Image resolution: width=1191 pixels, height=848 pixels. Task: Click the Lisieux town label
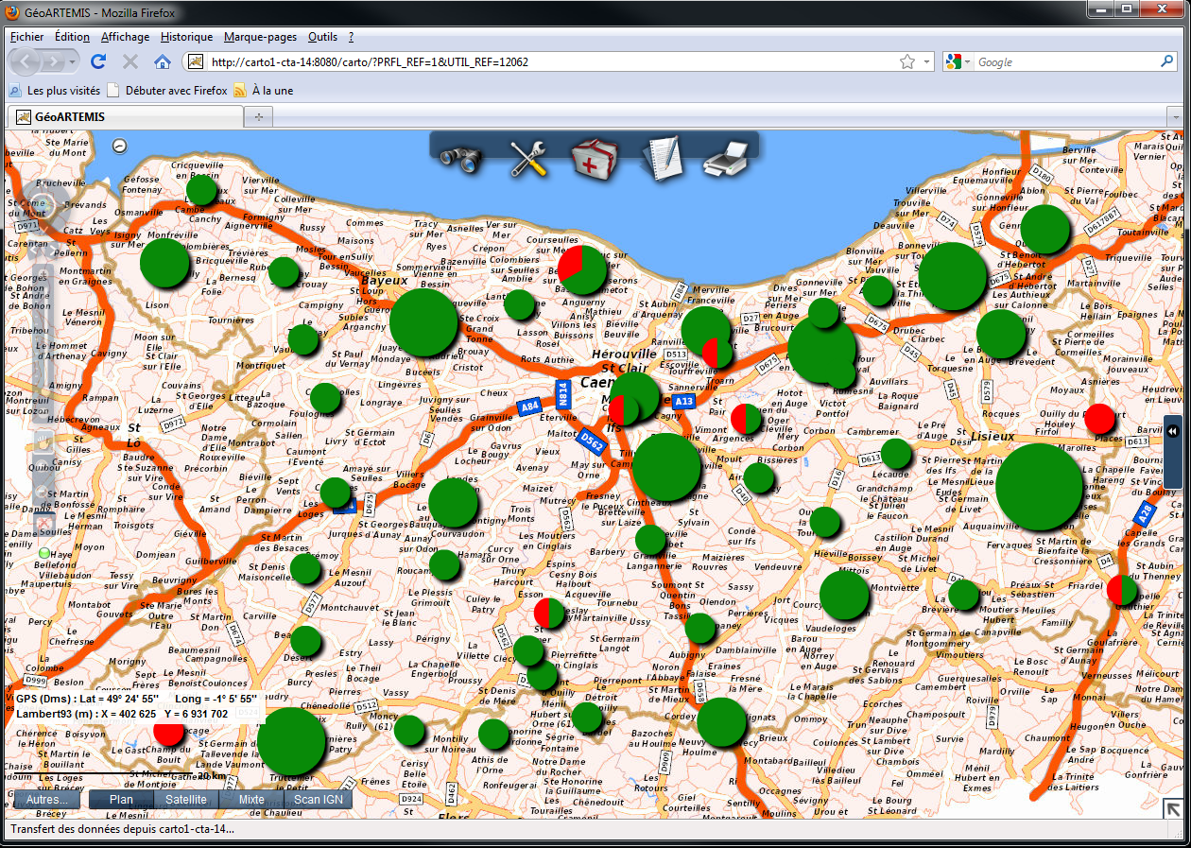click(992, 436)
